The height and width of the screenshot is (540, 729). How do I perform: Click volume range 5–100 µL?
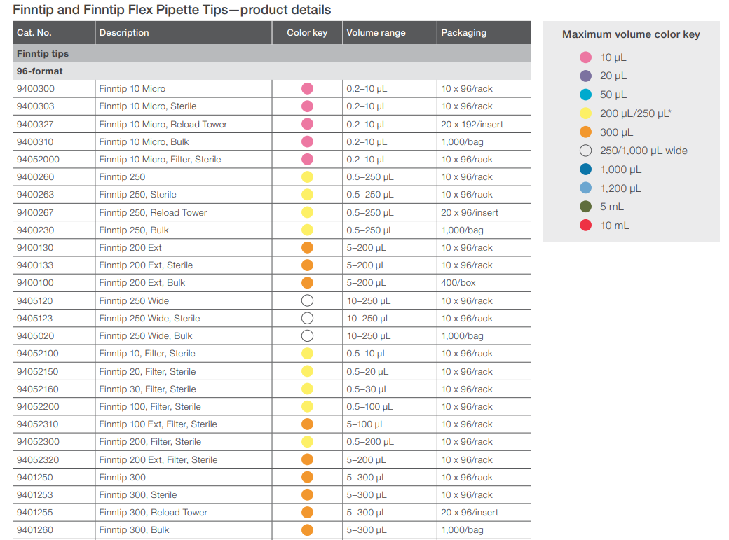(x=365, y=424)
